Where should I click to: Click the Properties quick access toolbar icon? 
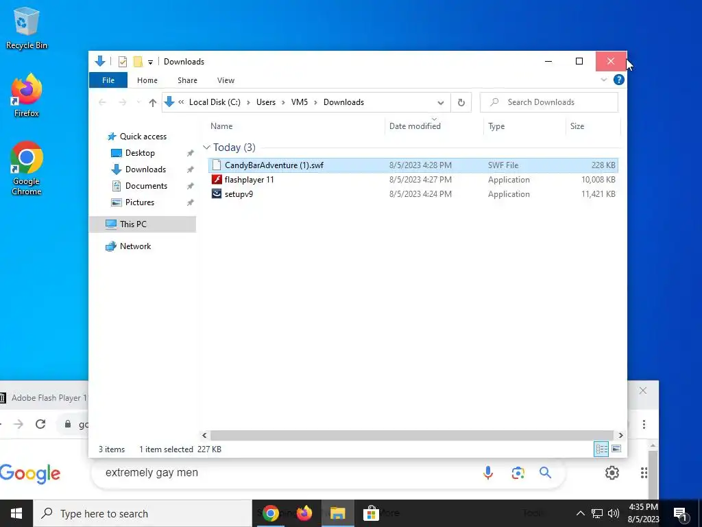click(x=123, y=61)
